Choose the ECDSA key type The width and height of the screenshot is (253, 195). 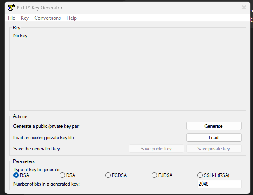click(116, 175)
